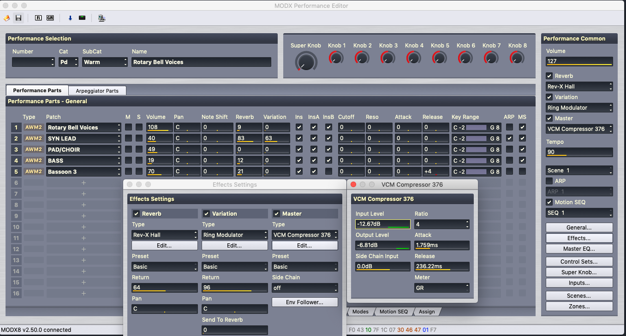Open the computer connection setup icon

click(x=101, y=18)
